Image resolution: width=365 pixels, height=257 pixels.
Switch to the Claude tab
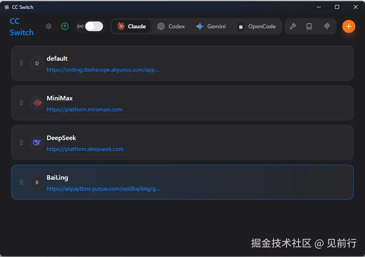[131, 26]
